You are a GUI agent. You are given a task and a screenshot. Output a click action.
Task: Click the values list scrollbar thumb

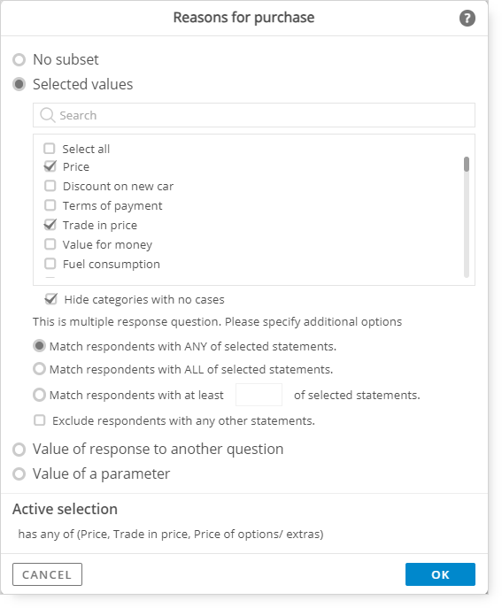(467, 164)
